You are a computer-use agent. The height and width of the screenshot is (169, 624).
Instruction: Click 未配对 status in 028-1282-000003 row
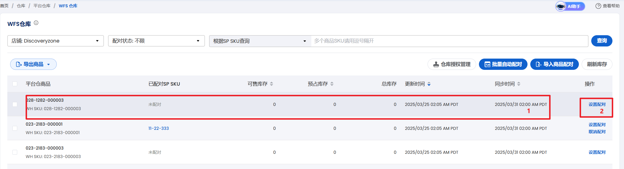pos(155,104)
